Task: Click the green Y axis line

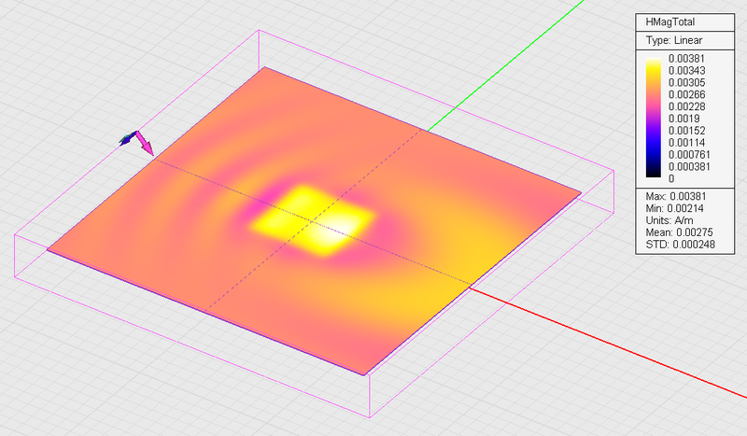Action: tap(505, 64)
